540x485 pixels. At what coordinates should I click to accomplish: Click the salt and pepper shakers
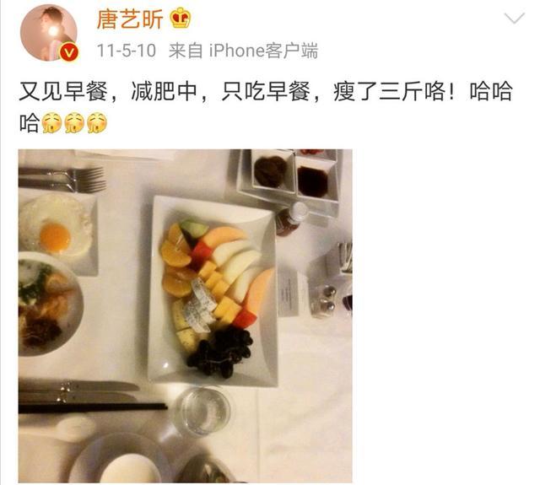[327, 299]
